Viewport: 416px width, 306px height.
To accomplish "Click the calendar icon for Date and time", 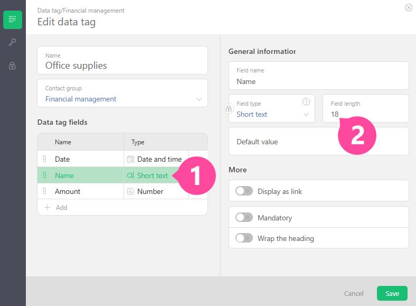I will (x=130, y=159).
